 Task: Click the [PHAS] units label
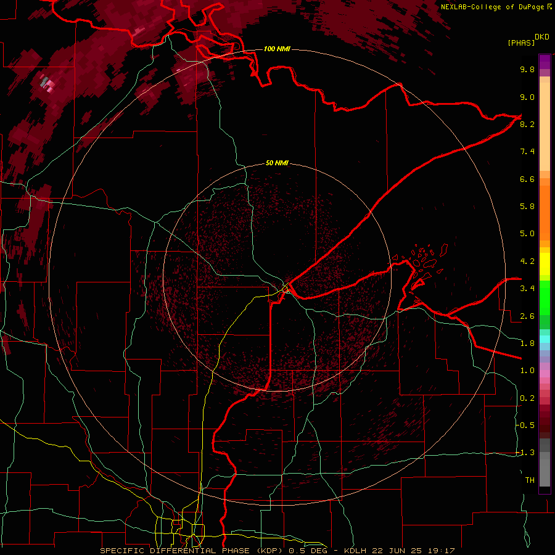click(x=521, y=43)
